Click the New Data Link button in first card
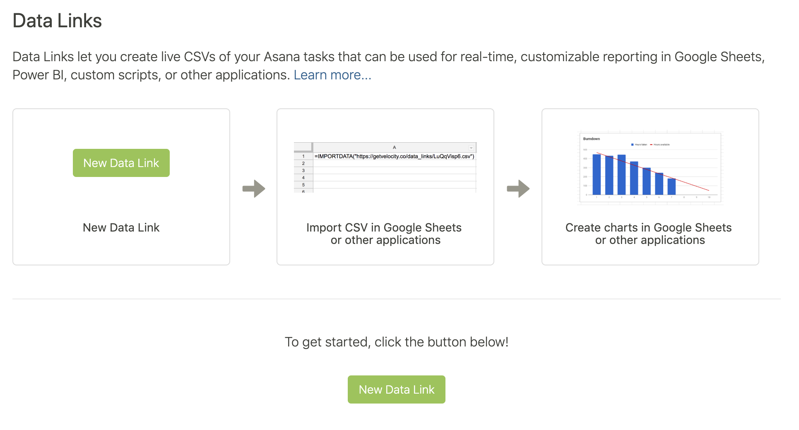Image resolution: width=799 pixels, height=430 pixels. click(121, 163)
